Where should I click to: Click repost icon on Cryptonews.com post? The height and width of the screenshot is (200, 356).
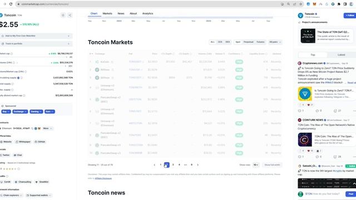tap(317, 111)
